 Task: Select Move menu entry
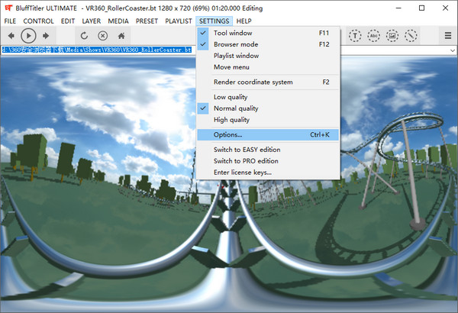tap(268, 67)
